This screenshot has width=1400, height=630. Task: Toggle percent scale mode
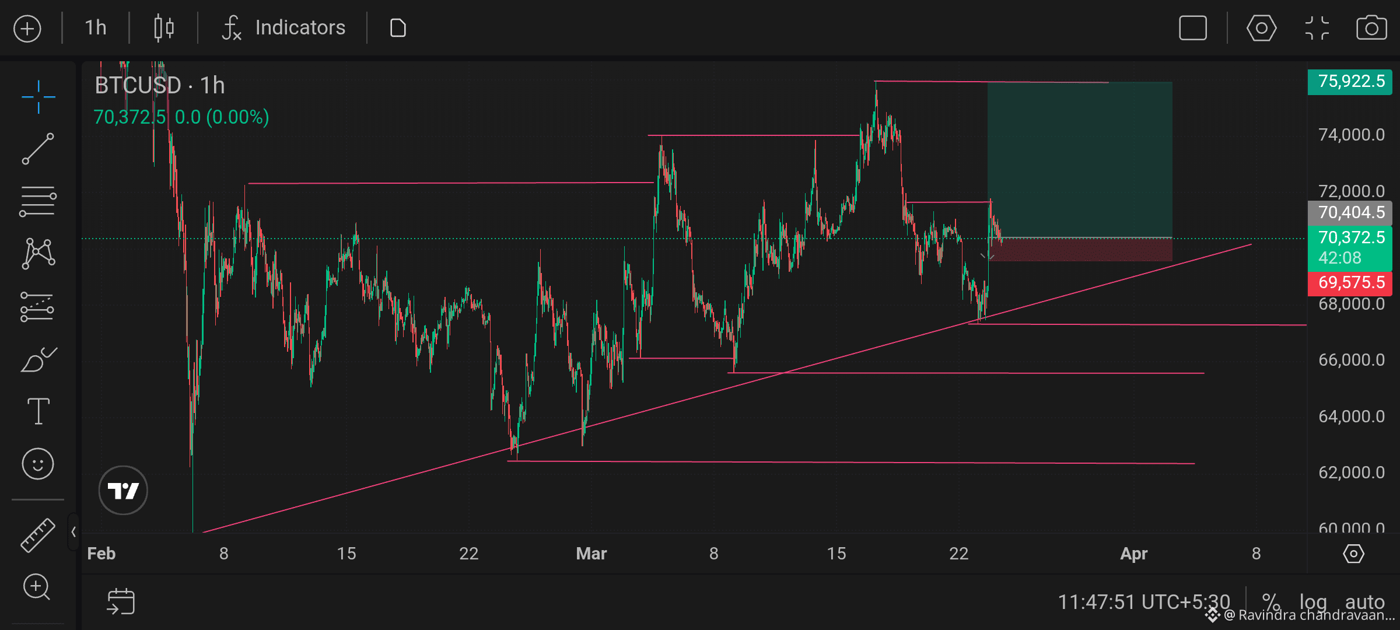1271,602
